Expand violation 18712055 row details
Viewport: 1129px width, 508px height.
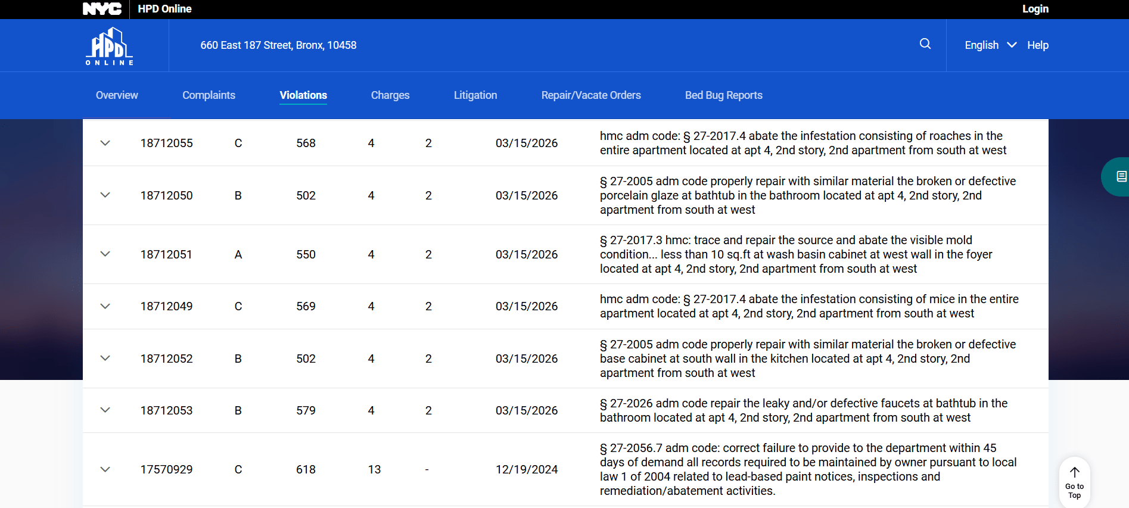click(105, 143)
